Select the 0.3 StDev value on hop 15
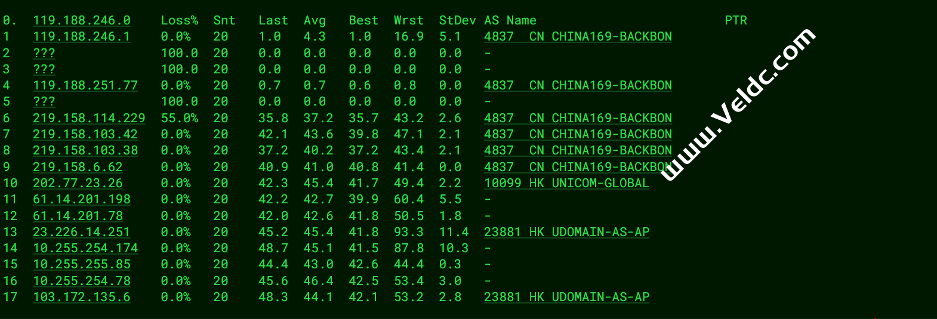The image size is (937, 319). (450, 264)
